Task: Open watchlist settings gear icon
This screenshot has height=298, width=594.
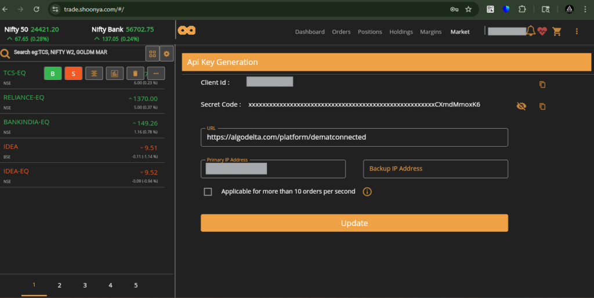Action: pyautogui.click(x=167, y=53)
